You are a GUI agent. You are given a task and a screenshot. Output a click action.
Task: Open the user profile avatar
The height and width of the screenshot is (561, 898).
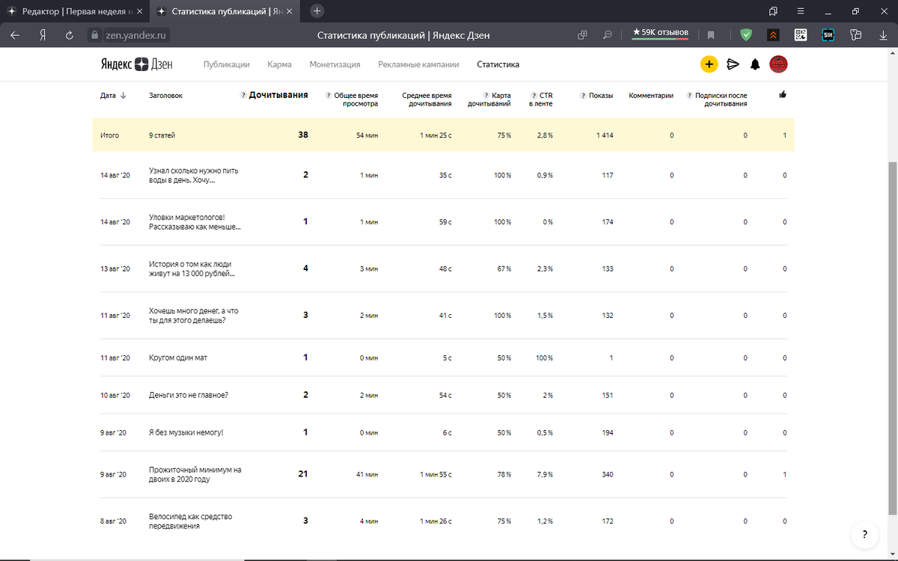pyautogui.click(x=778, y=64)
